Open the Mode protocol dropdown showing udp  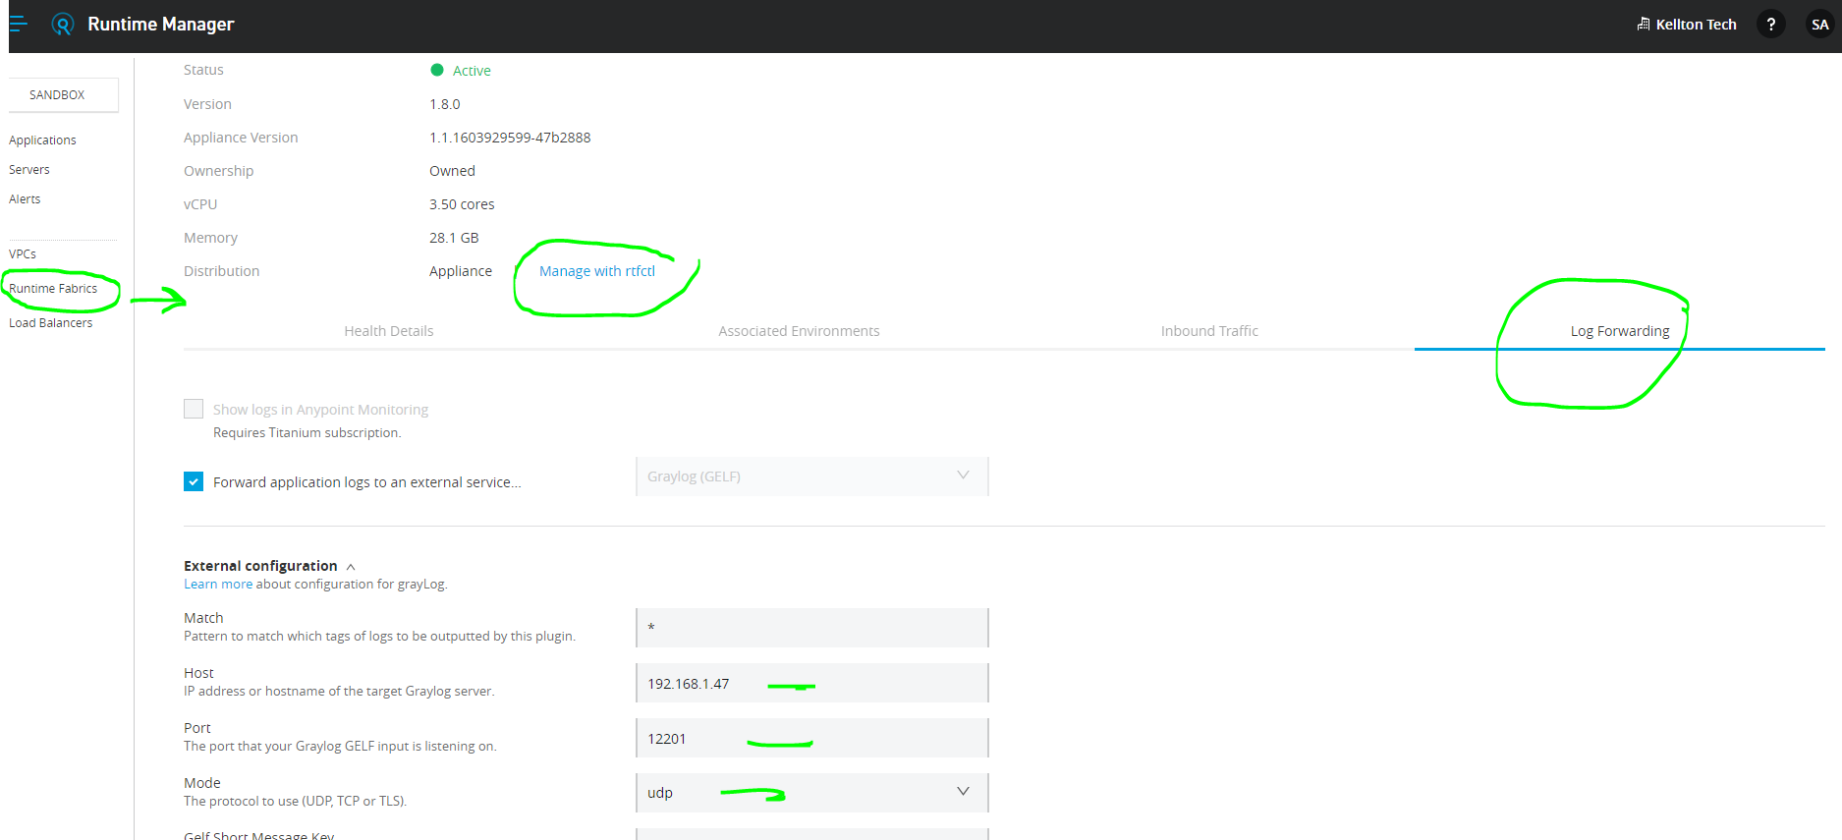click(x=812, y=793)
